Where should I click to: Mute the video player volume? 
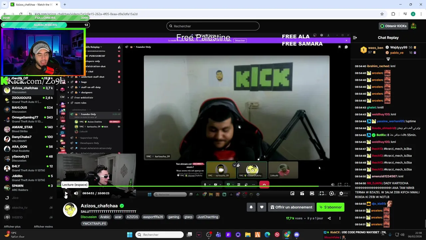pyautogui.click(x=76, y=193)
